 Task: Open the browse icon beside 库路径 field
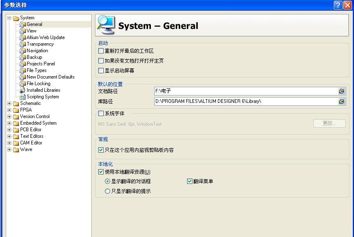tap(342, 101)
